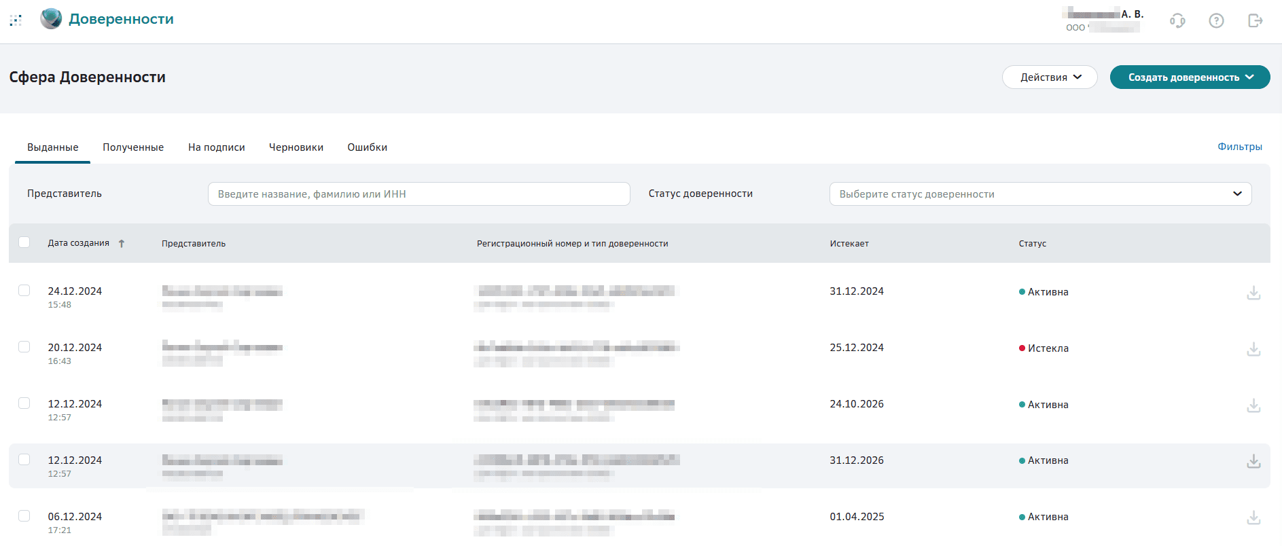Click the Истекла status label
The height and width of the screenshot is (546, 1282).
click(1048, 348)
